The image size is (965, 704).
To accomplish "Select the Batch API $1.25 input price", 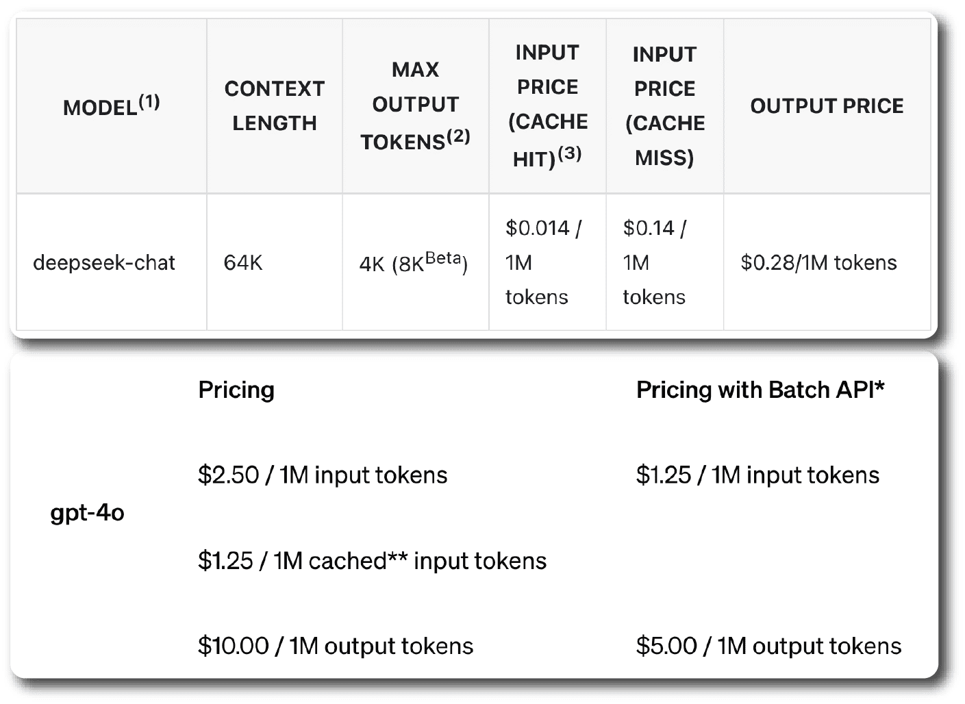I will [757, 475].
